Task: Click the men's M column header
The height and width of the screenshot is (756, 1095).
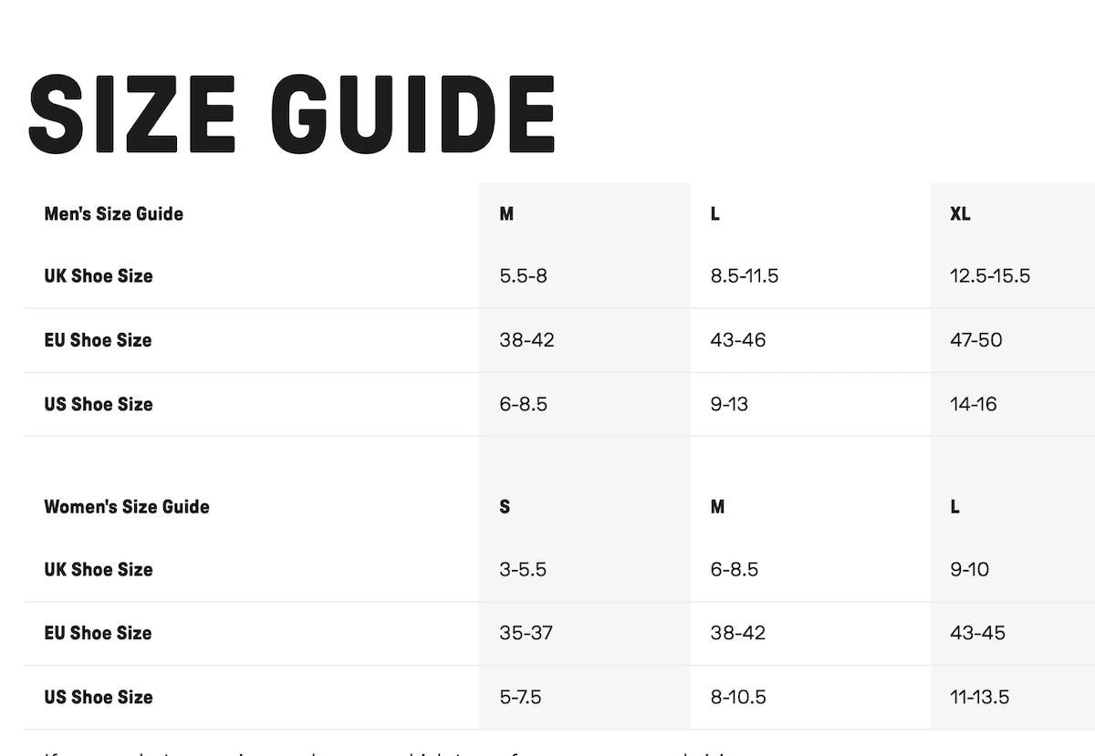Action: tap(506, 214)
